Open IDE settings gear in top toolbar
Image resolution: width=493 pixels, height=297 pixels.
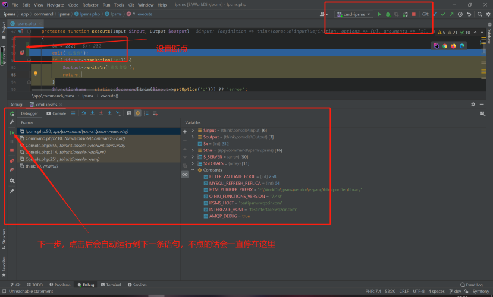(x=488, y=14)
